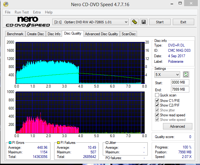This screenshot has height=165, width=200.
Task: Open the Advanced settings button
Action: point(177,126)
